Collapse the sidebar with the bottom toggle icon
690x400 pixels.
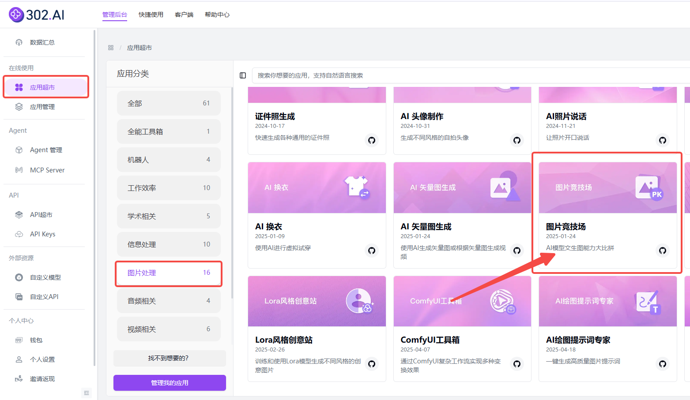coord(87,393)
